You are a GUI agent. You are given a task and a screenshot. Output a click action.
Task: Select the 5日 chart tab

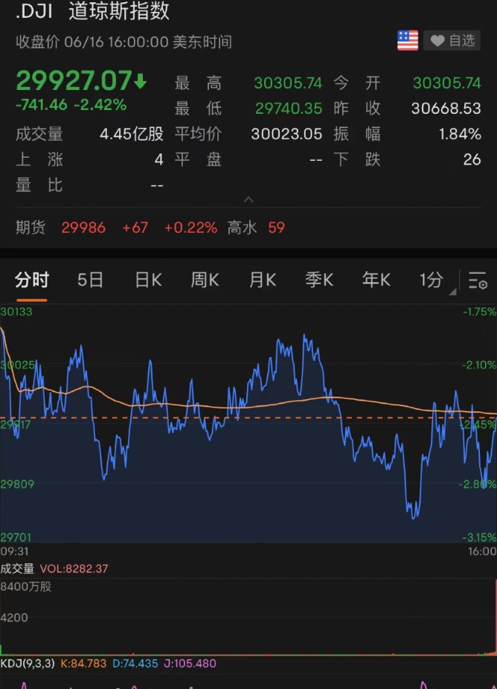[x=91, y=280]
